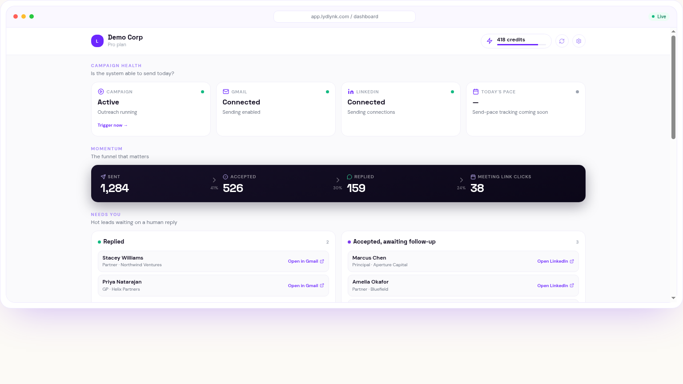Screen dimensions: 683x384
Task: Click the Stacey Williams name
Action: click(123, 258)
